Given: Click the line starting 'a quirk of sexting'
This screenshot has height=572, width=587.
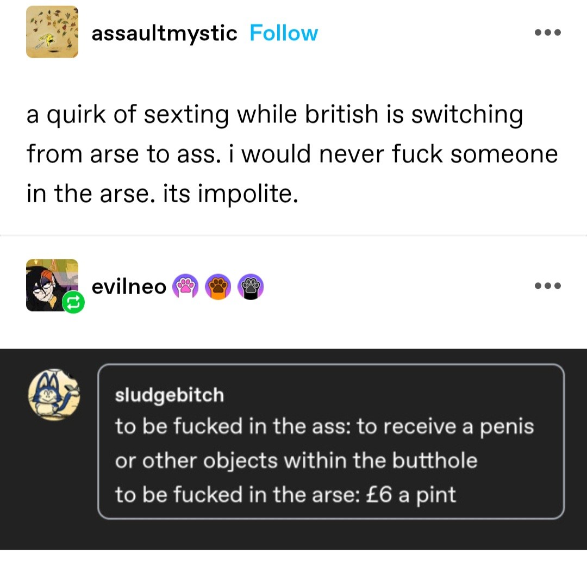Looking at the screenshot, I should (x=275, y=115).
